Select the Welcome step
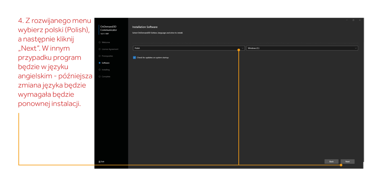382x186 pixels. tap(104, 42)
